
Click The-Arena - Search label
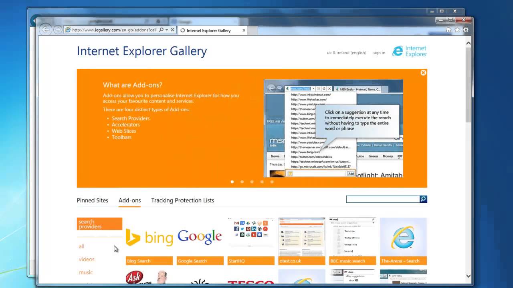coord(404,261)
